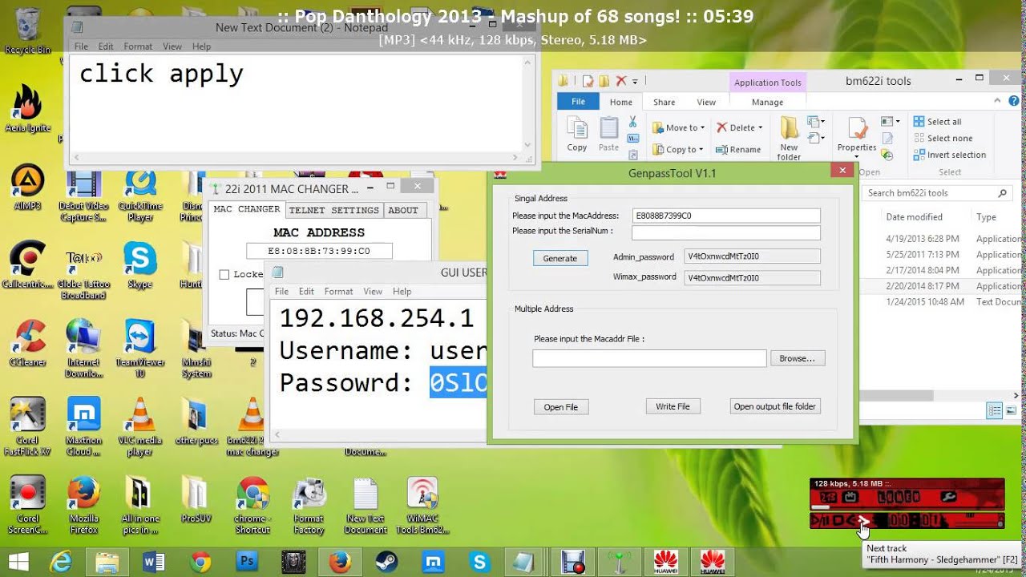Click Select all in Explorer ribbon
The width and height of the screenshot is (1026, 577).
tap(938, 122)
